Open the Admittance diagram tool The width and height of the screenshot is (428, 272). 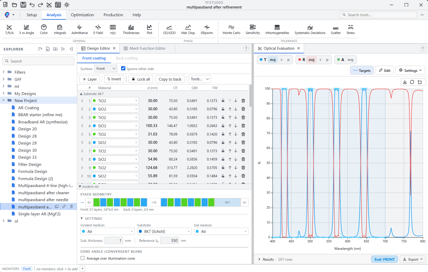tap(79, 29)
